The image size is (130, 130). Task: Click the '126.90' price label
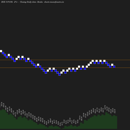21,113
